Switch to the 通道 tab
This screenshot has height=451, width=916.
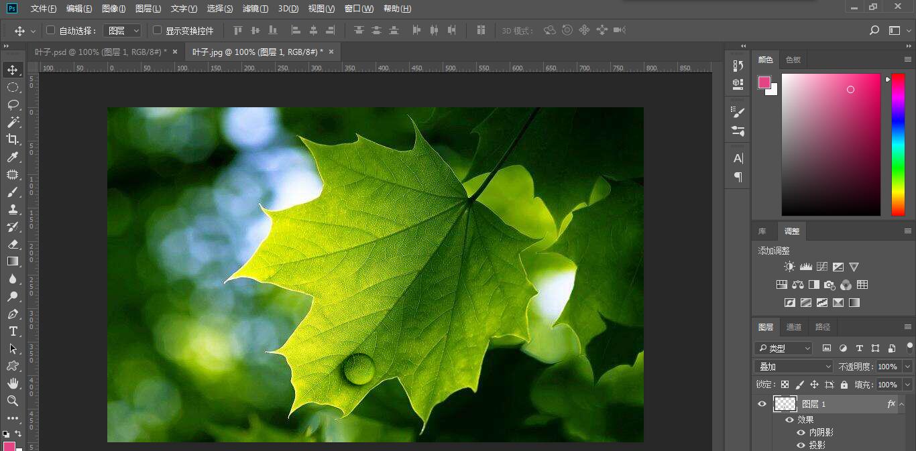point(794,327)
